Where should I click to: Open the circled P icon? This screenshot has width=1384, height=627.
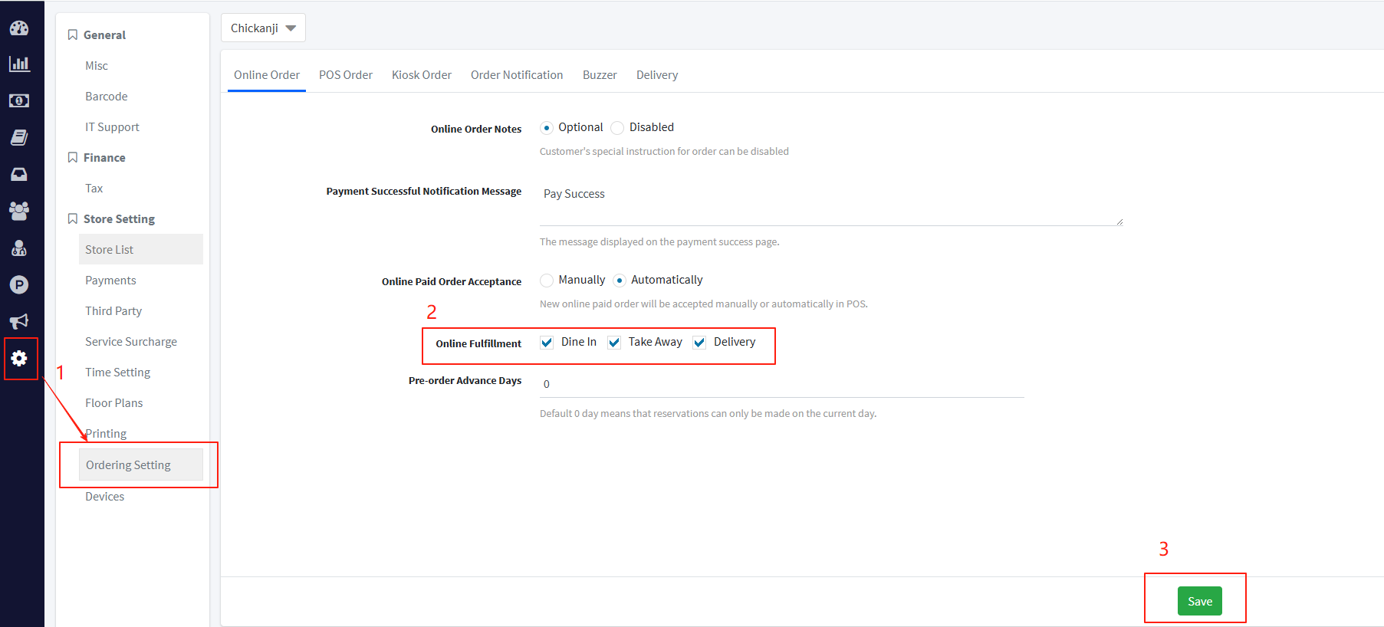pyautogui.click(x=19, y=284)
